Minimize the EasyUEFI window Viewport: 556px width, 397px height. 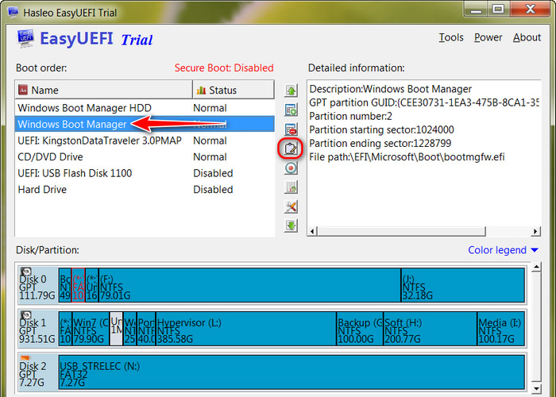pos(477,10)
